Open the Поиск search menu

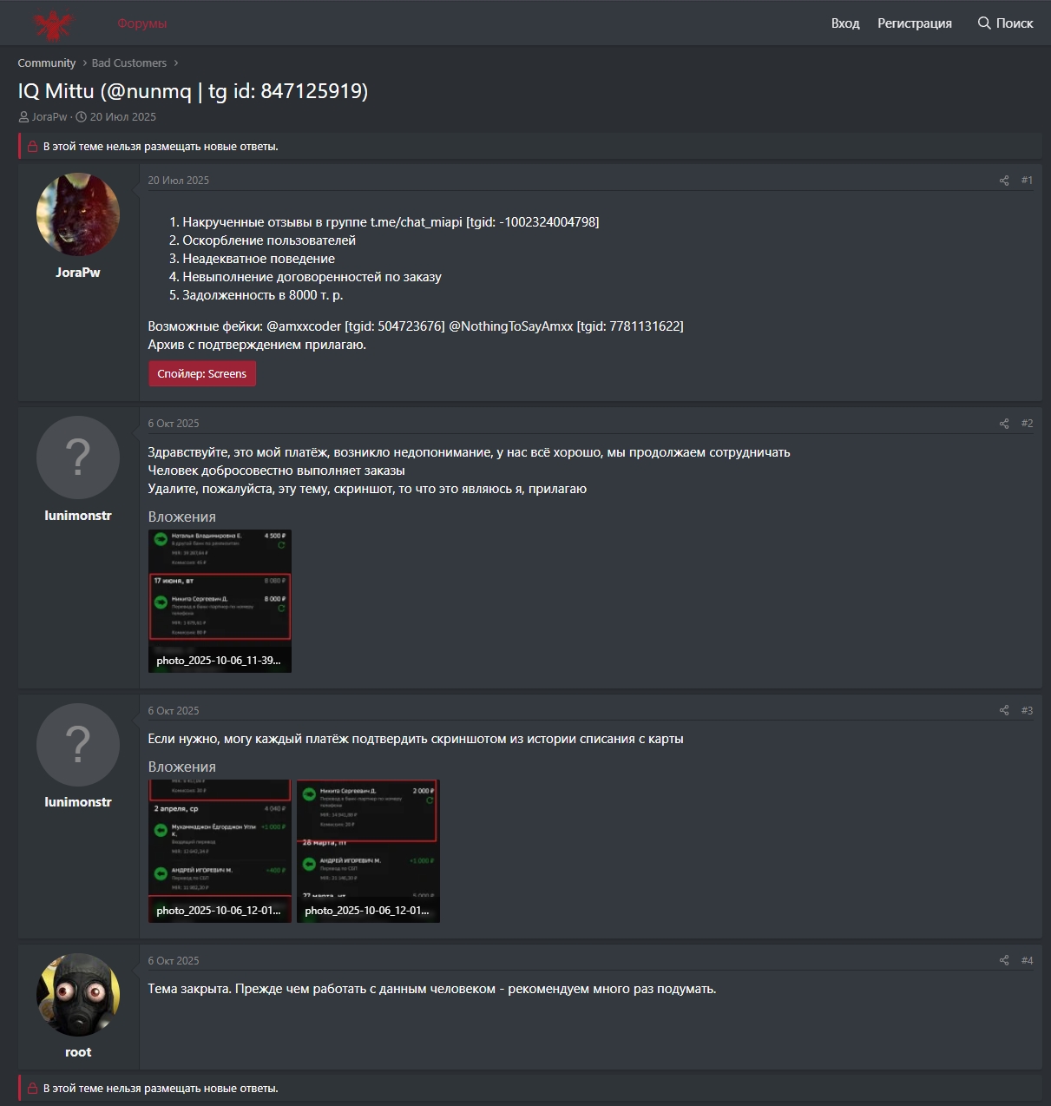1005,23
